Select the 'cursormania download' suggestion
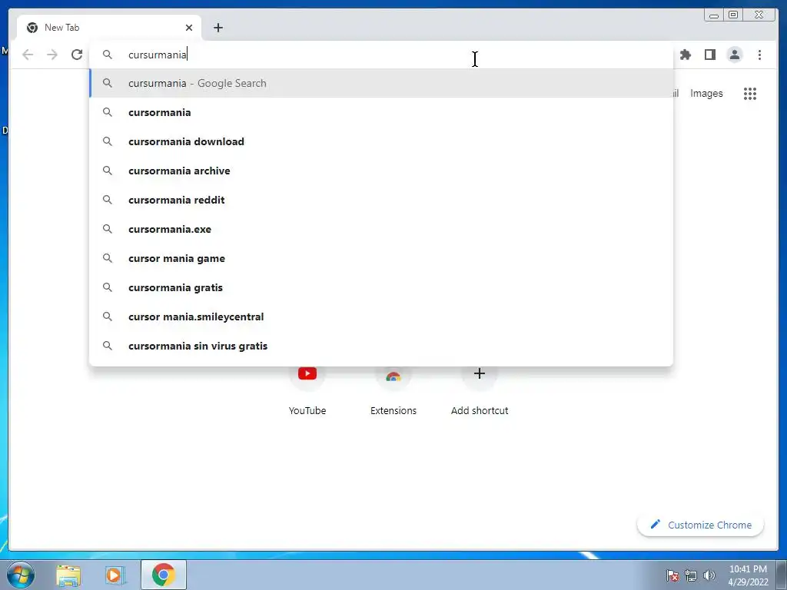The width and height of the screenshot is (787, 590). [x=381, y=141]
